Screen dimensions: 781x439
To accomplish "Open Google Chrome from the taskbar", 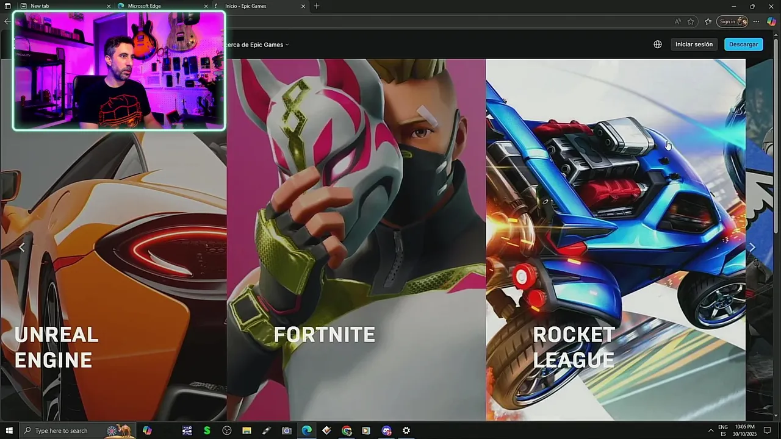I will pyautogui.click(x=347, y=430).
